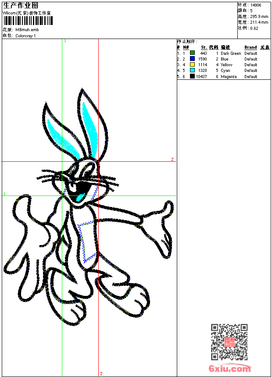Click the Cyan thread color swatch

pyautogui.click(x=192, y=70)
